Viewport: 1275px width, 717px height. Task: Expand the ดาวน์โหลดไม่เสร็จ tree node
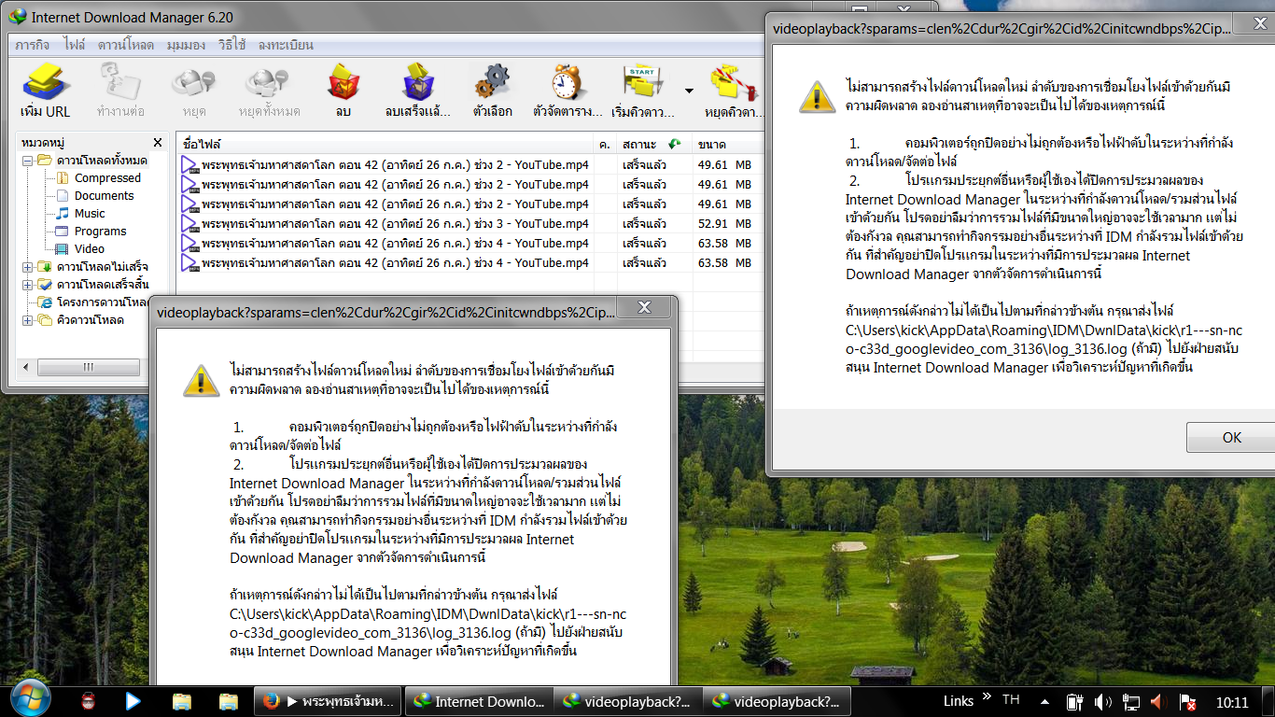tap(28, 267)
